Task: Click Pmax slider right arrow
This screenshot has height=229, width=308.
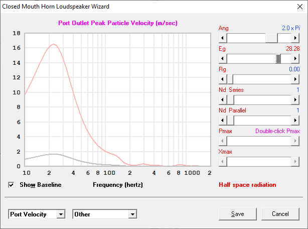Action: [295, 141]
